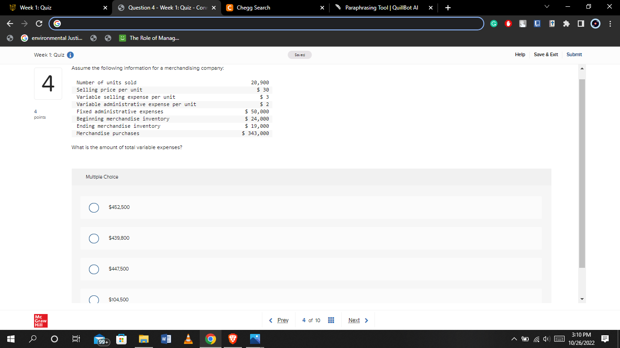The height and width of the screenshot is (348, 620).
Task: Open the environmental Justi... bookmark
Action: (52, 38)
